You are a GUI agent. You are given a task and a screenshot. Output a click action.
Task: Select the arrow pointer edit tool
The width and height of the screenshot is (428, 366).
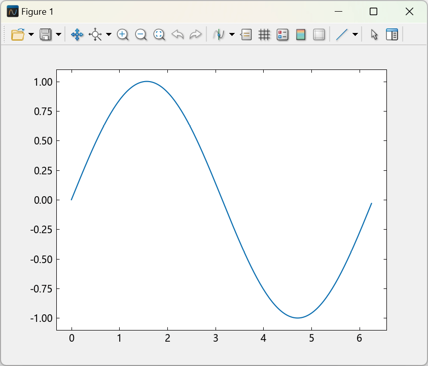tap(374, 34)
